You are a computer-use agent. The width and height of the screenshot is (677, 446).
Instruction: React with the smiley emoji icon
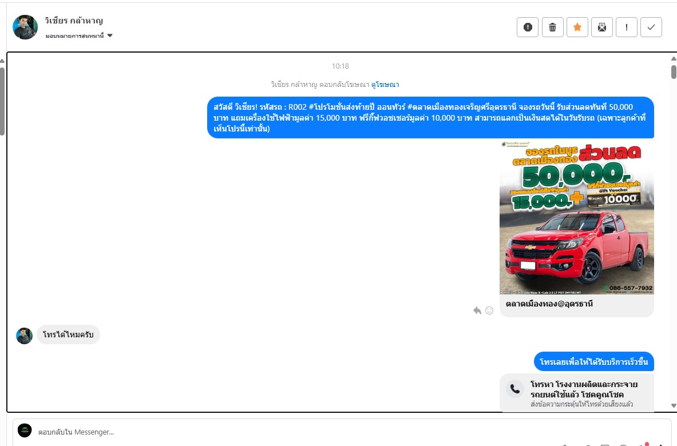[x=489, y=310]
